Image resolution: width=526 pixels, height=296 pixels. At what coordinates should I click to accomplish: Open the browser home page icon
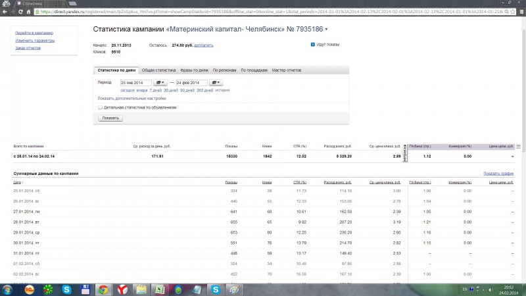click(28, 11)
